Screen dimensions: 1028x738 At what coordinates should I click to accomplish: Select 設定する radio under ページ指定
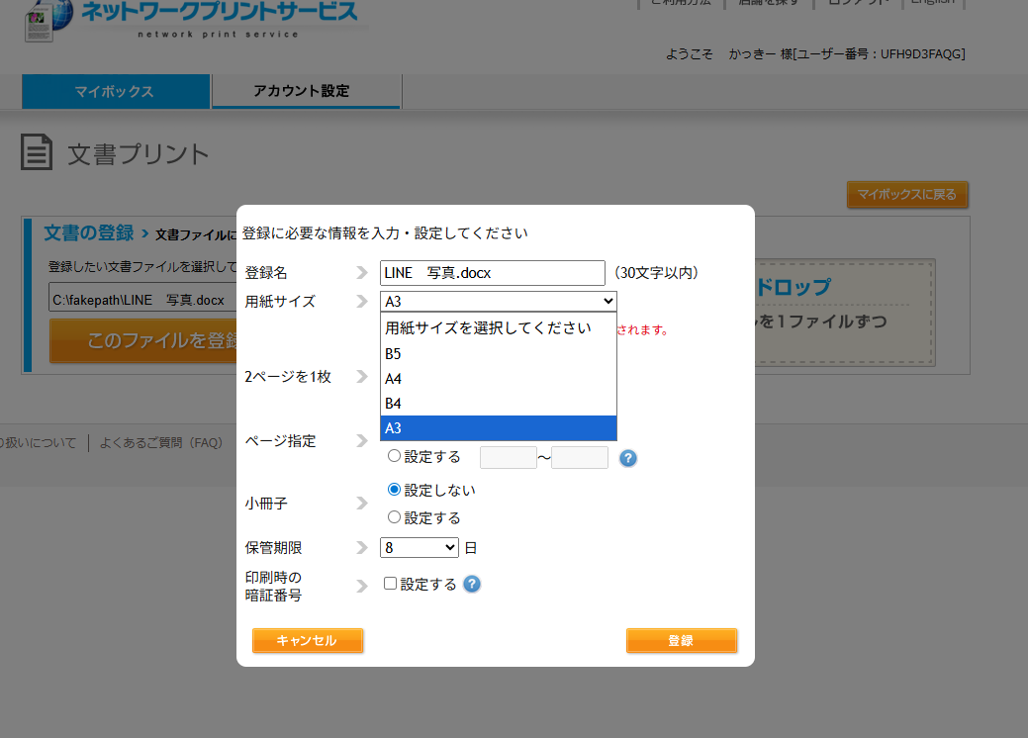coord(394,456)
